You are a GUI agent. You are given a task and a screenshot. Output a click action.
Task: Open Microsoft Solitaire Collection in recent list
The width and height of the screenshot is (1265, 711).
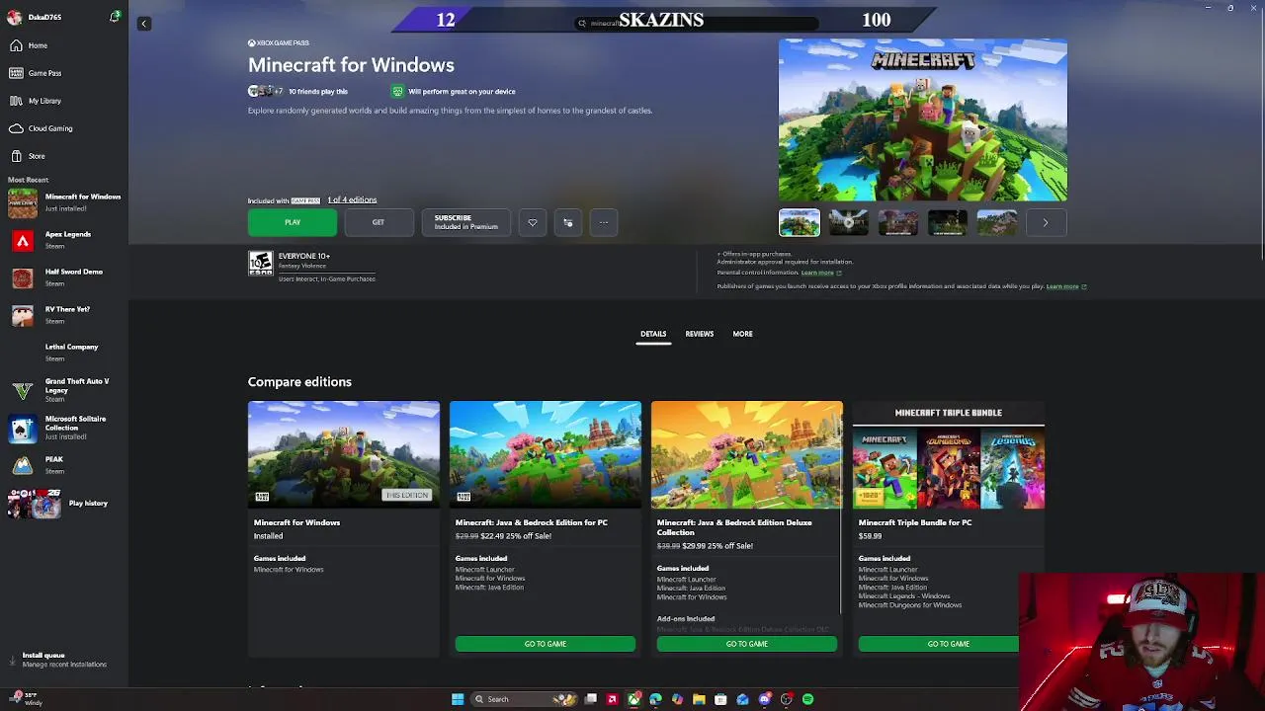pyautogui.click(x=64, y=428)
